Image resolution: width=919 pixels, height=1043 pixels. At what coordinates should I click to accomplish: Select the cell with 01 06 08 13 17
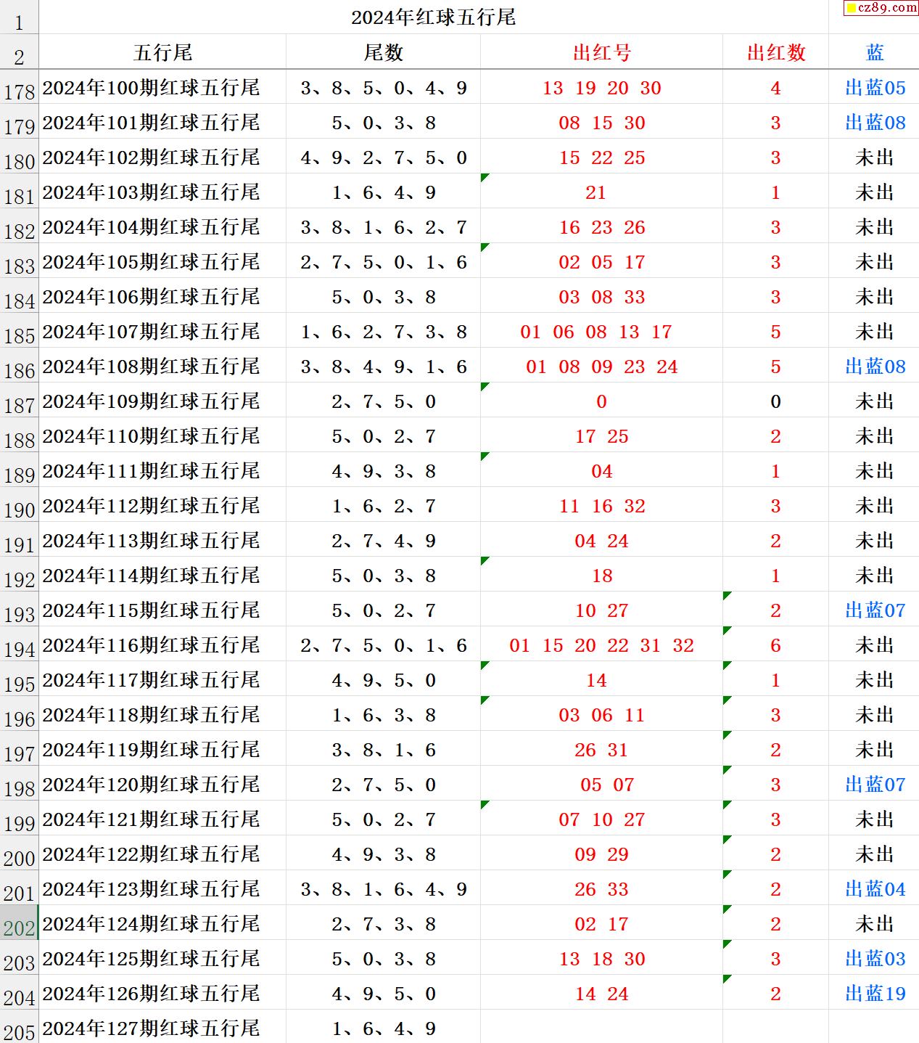[x=596, y=332]
